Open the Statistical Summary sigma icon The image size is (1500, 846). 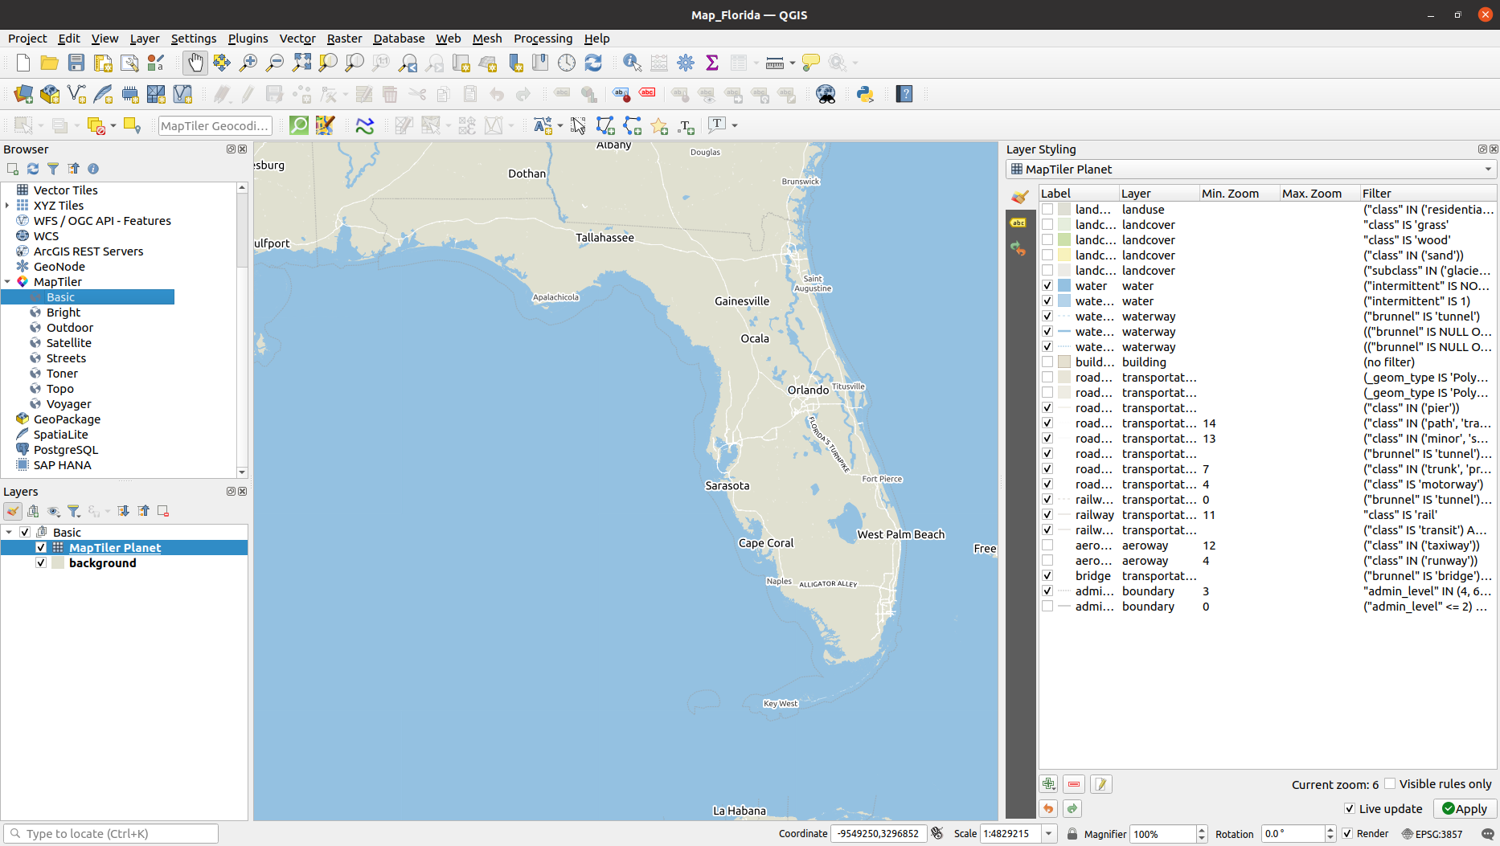click(712, 63)
